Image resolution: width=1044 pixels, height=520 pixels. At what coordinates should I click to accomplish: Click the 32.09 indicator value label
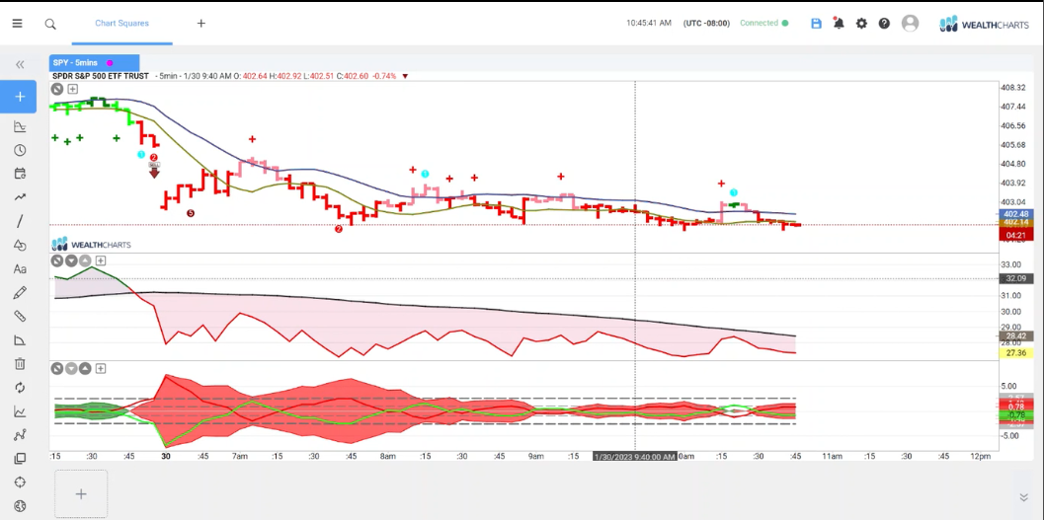1016,278
